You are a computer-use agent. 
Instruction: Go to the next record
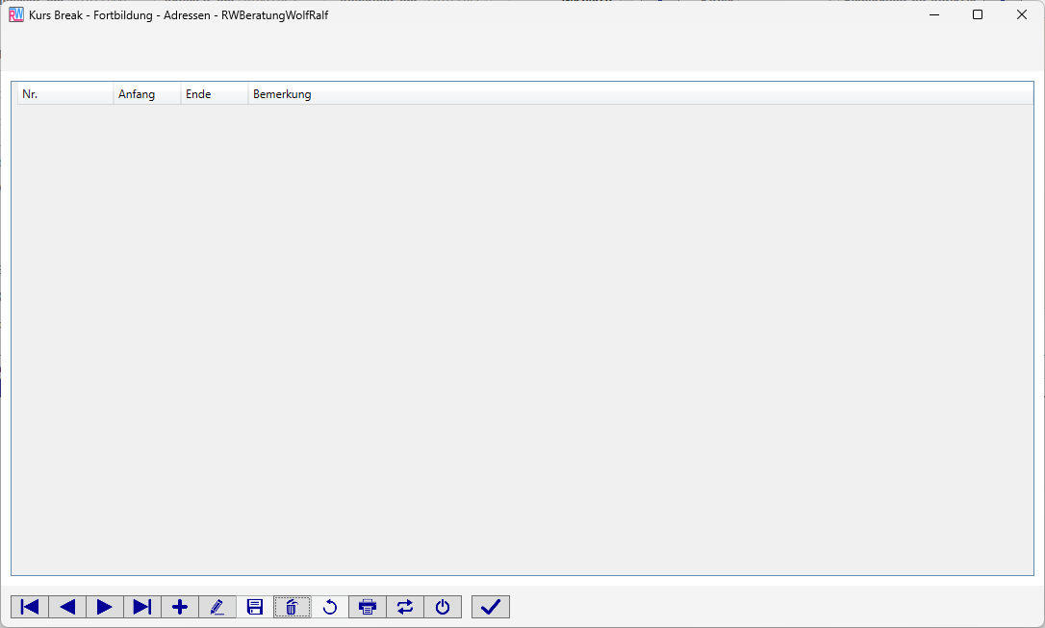click(x=105, y=607)
